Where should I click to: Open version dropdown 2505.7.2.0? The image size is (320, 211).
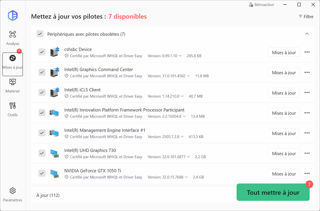[166, 137]
